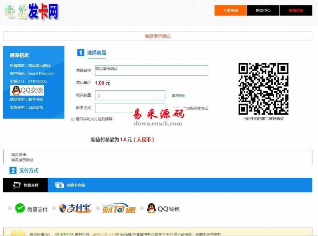Click the 商品名称 product name field
The height and width of the screenshot is (236, 318).
point(151,71)
